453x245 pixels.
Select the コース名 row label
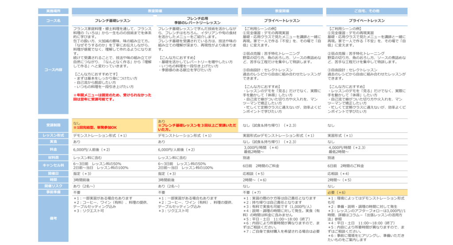[x=53, y=20]
